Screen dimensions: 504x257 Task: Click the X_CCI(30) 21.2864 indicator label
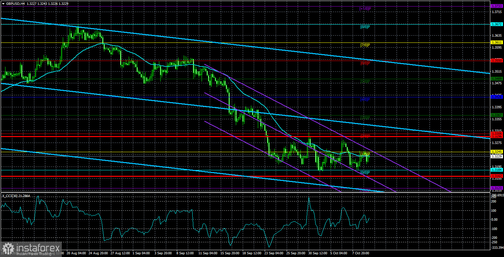[x=16, y=196]
